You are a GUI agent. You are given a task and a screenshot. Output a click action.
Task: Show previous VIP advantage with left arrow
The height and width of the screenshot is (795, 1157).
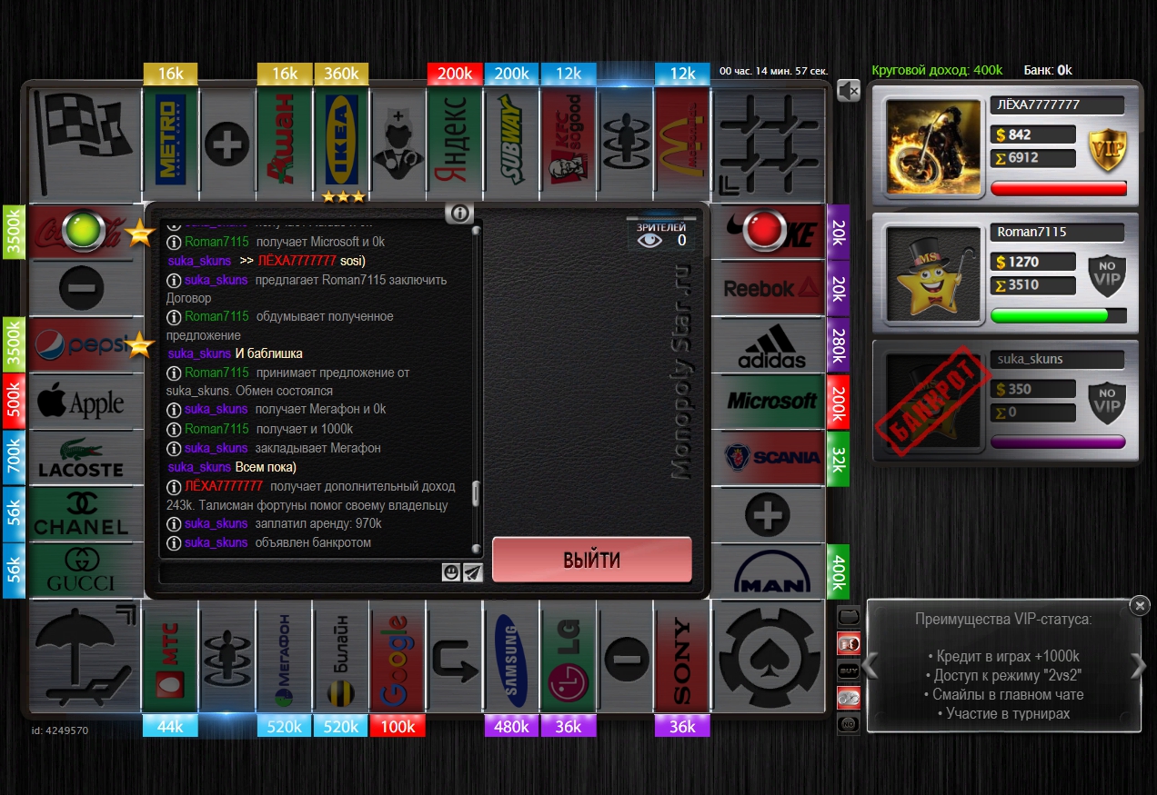coord(871,666)
